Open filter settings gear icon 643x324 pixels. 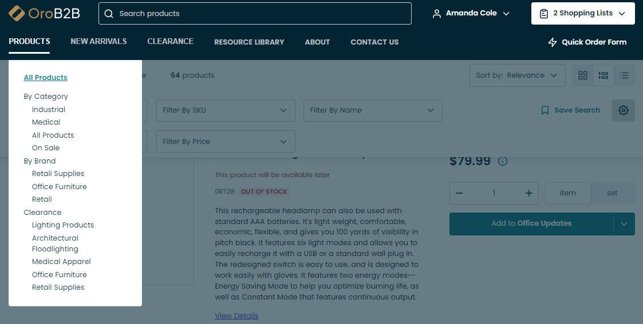click(624, 110)
